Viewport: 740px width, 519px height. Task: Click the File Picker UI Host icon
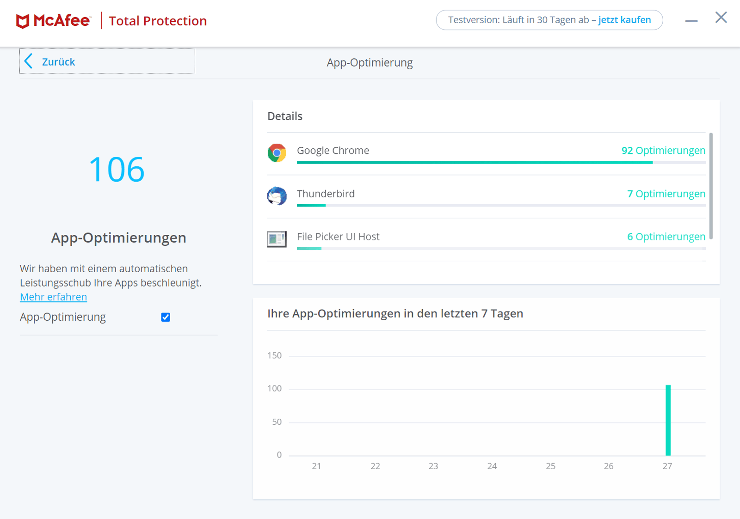point(277,239)
